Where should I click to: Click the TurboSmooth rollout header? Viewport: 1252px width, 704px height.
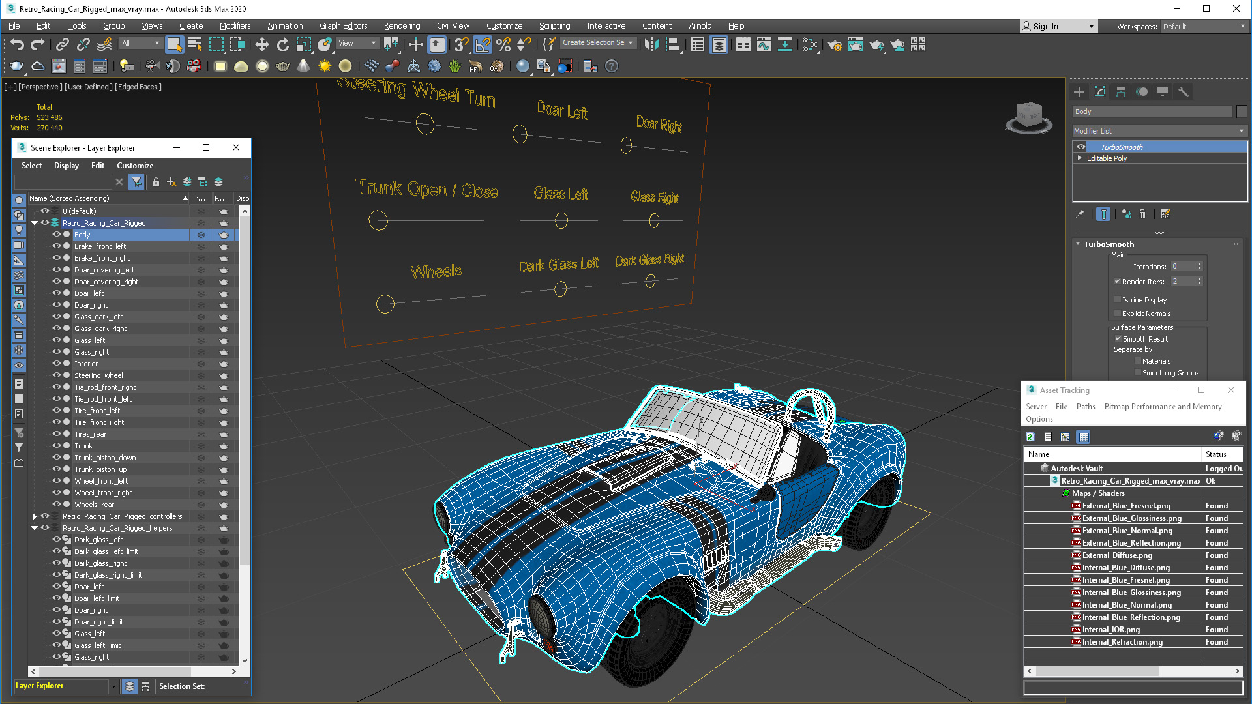[x=1157, y=244]
